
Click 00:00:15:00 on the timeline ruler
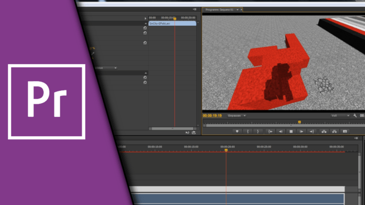pyautogui.click(x=191, y=147)
